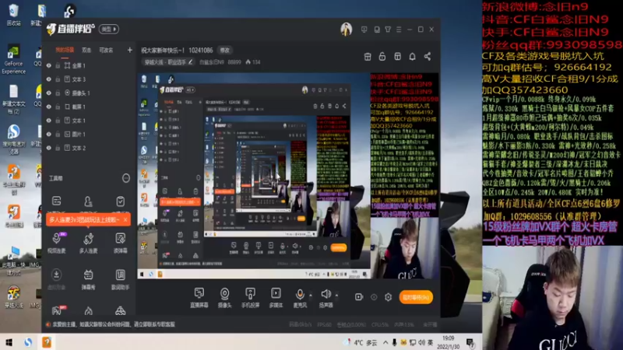Hide the 全屏 1 source with its eye icon
The image size is (623, 350).
tap(49, 65)
